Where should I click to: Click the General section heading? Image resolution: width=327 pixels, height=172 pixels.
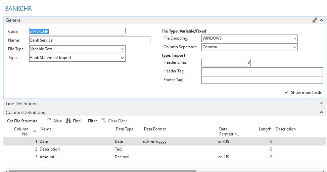point(13,20)
